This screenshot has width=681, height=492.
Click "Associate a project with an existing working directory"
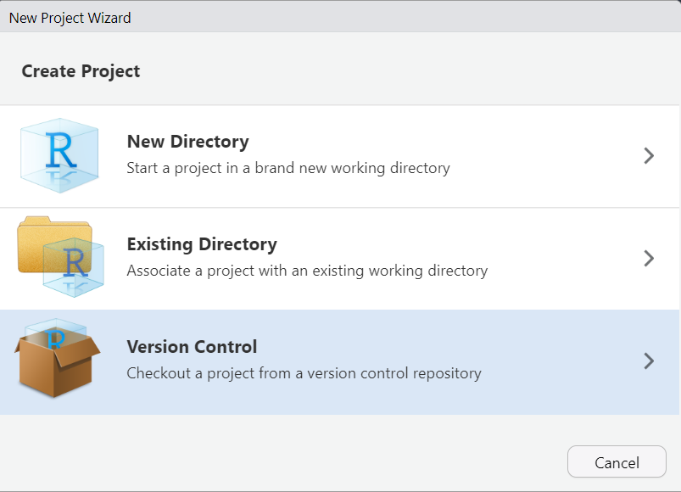pyautogui.click(x=307, y=271)
